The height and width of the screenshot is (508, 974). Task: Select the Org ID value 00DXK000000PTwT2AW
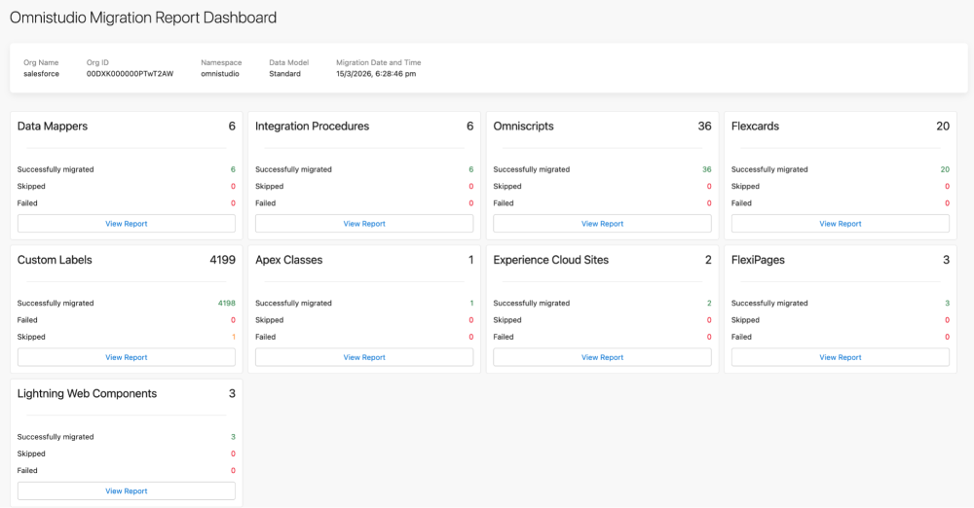(130, 73)
